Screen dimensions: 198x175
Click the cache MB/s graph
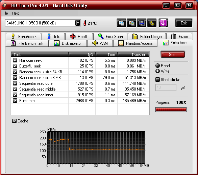(96, 148)
